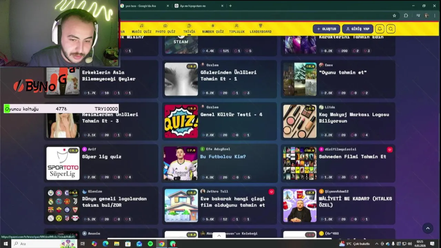Viewport: 441px width, 248px height.
Task: Open 'Dünya geneli logolardan takımı bul/ZOR' quiz
Action: pos(114,201)
